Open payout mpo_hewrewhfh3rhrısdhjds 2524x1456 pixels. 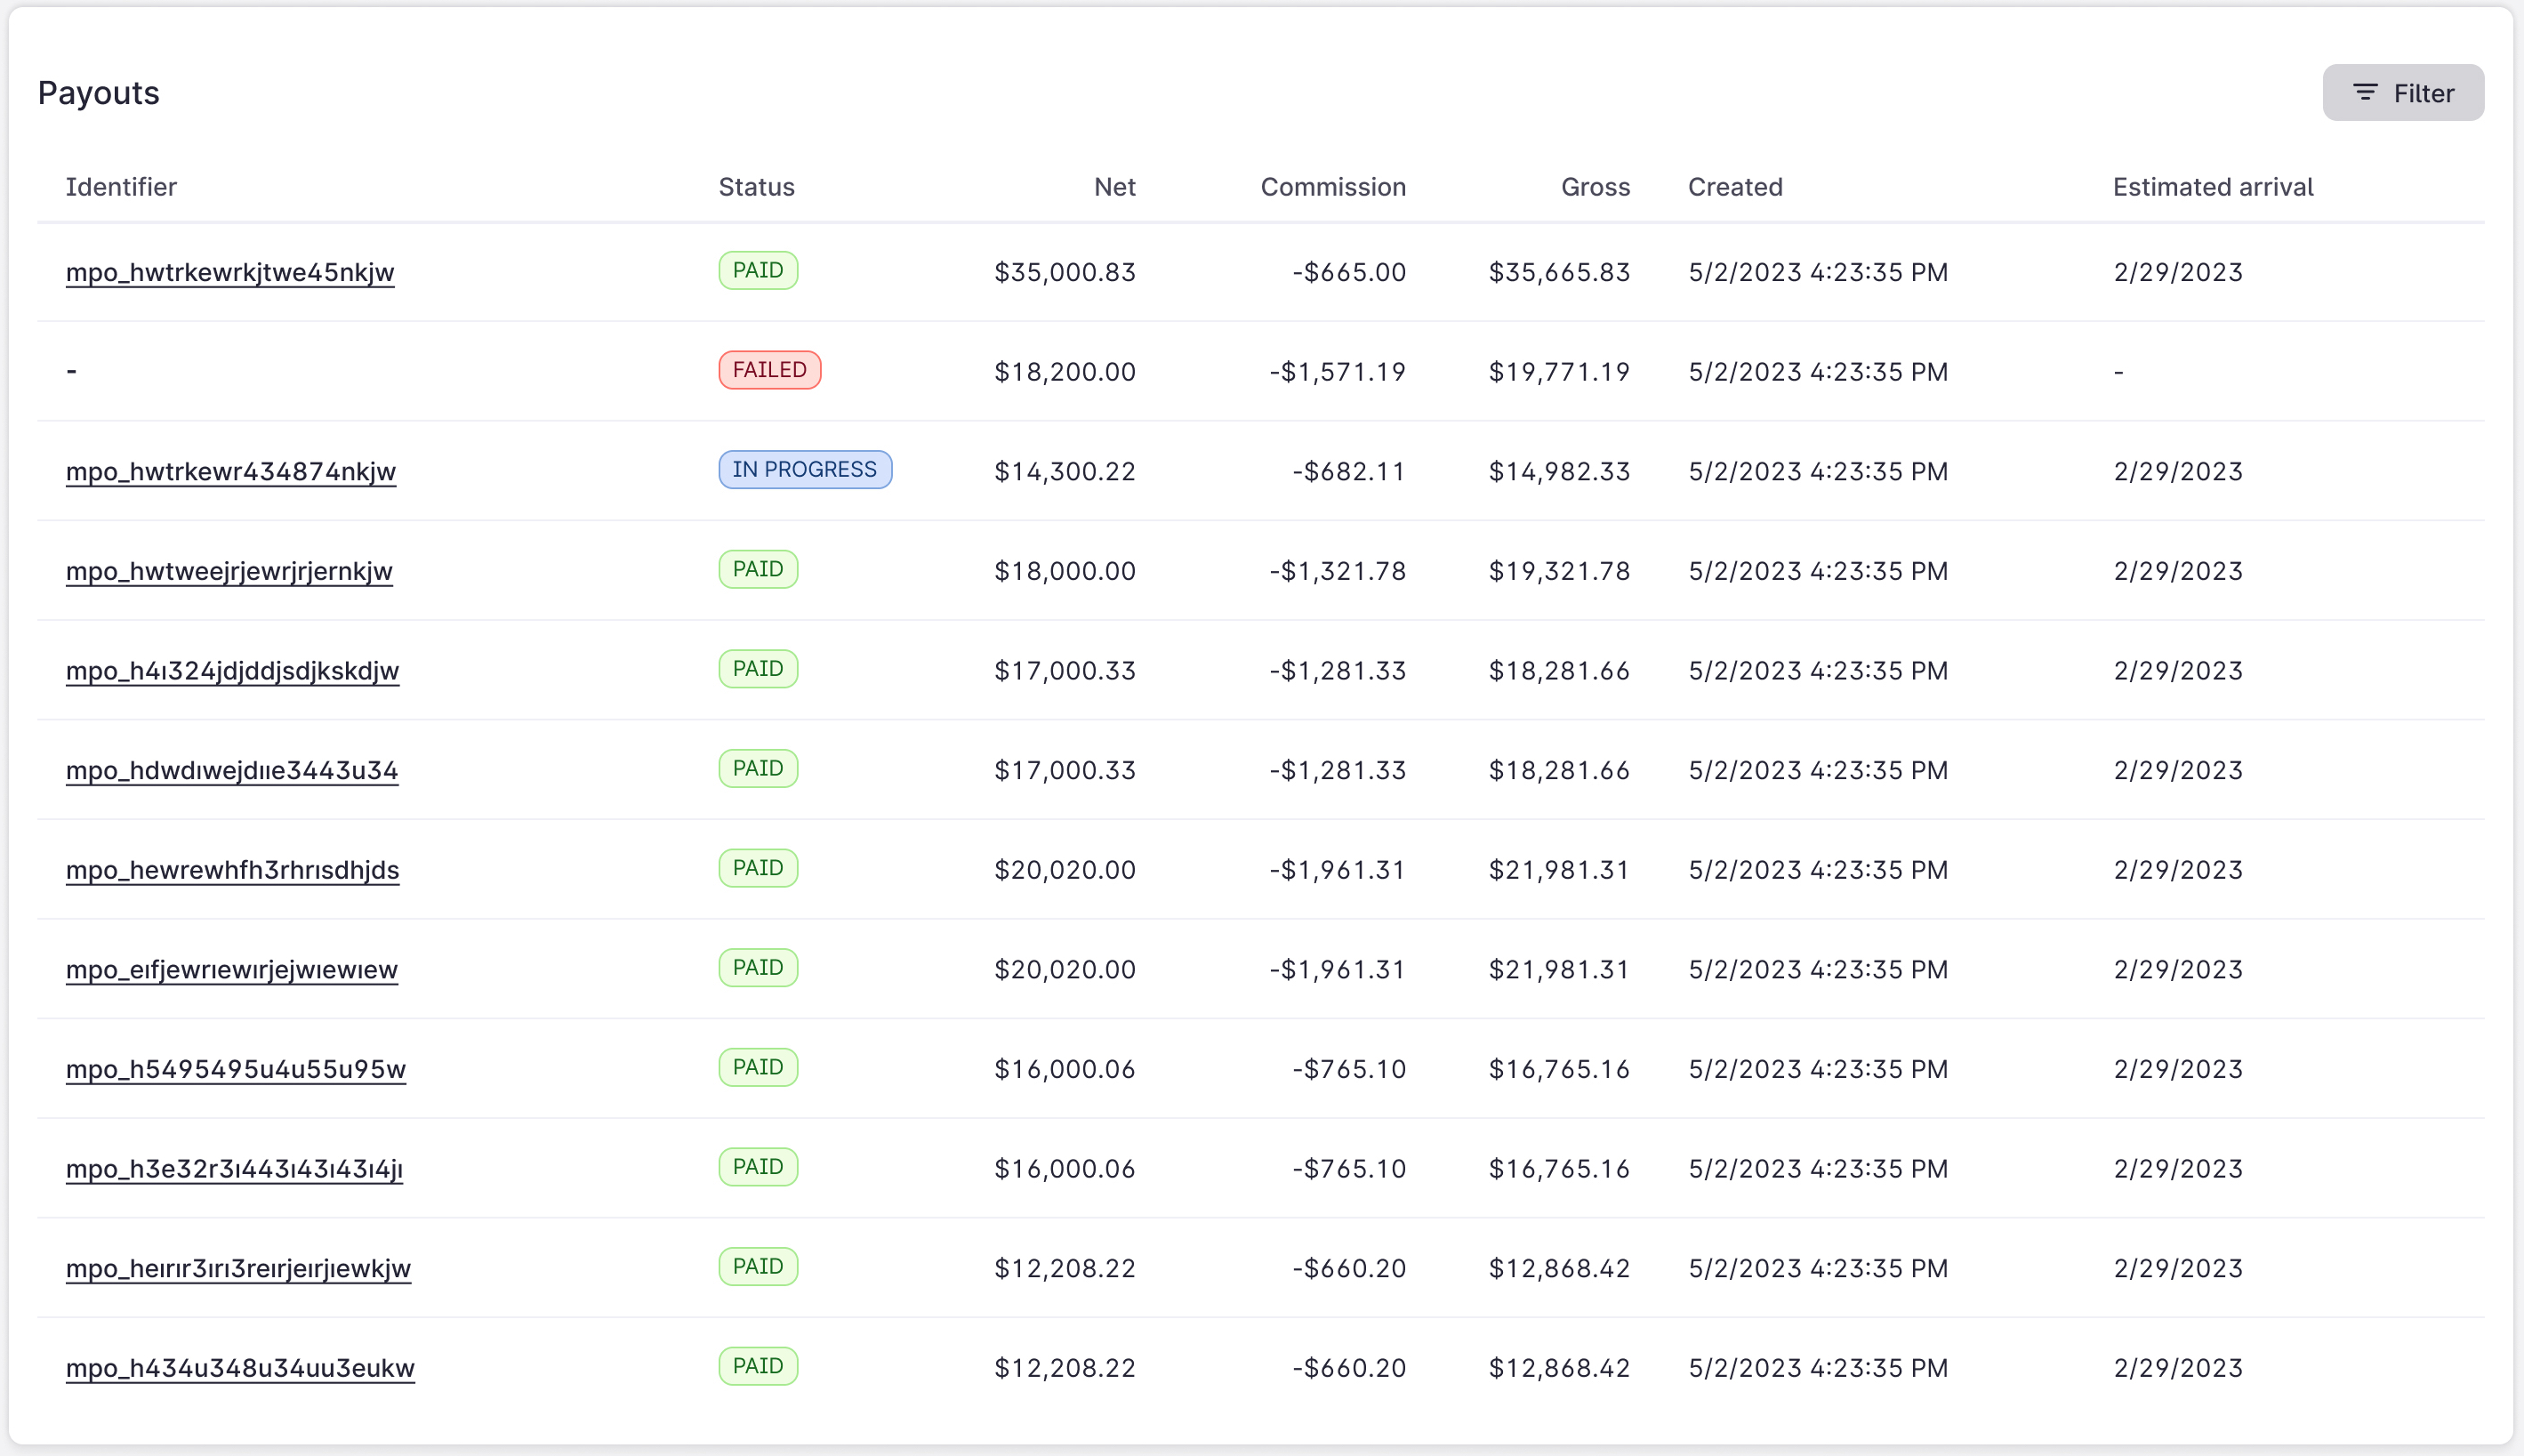(233, 869)
